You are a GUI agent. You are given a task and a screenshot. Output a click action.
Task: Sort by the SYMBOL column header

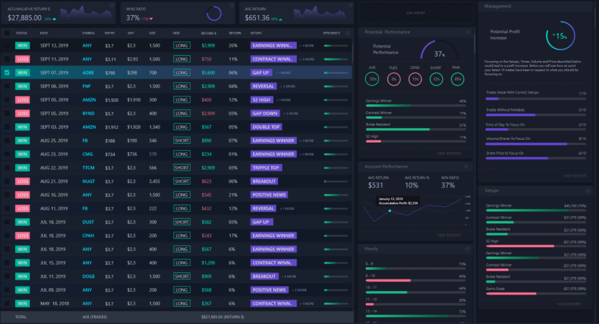(x=88, y=33)
